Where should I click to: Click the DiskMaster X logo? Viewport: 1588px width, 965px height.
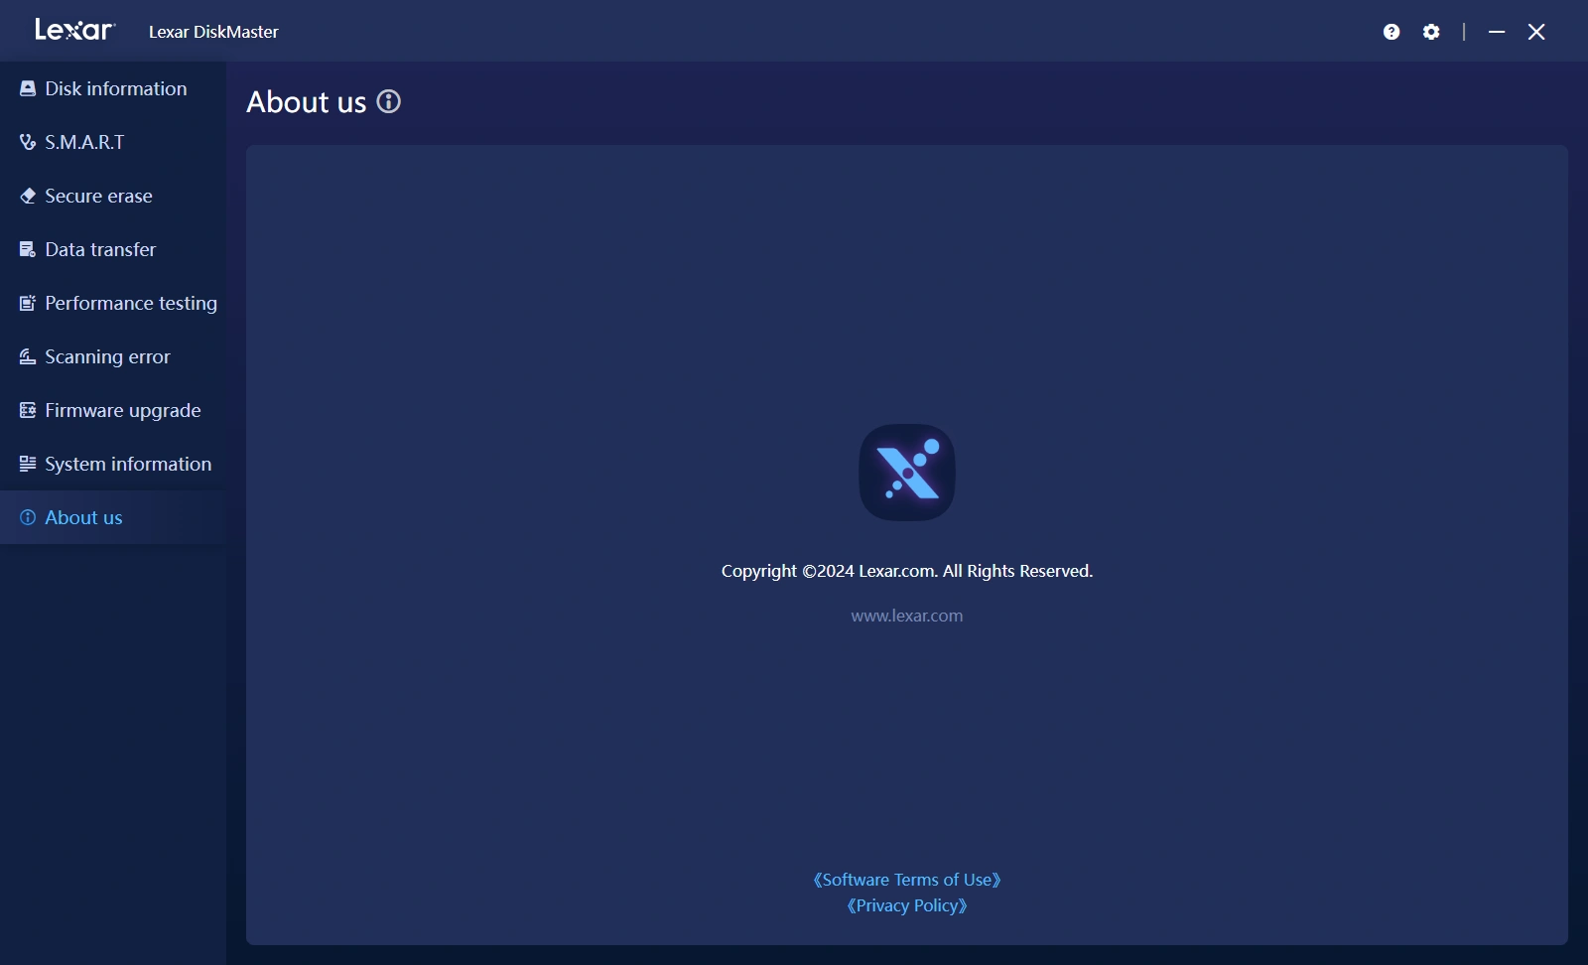coord(907,473)
